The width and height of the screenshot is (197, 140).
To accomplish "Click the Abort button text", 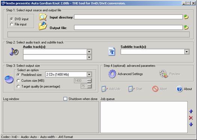I will coord(163,89).
